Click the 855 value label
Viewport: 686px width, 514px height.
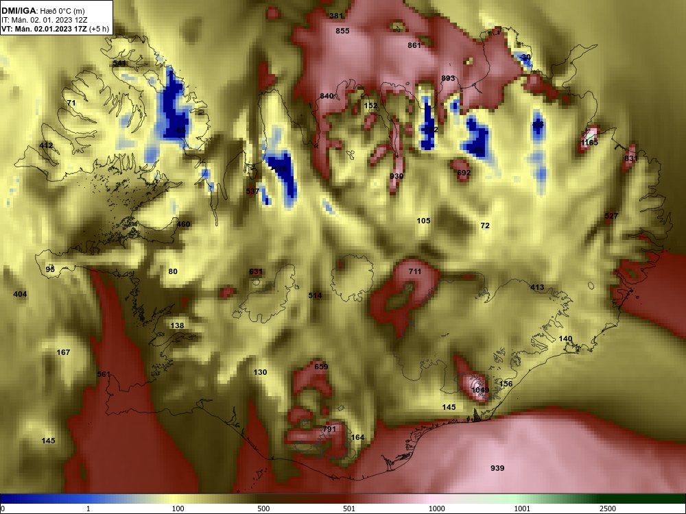point(342,31)
